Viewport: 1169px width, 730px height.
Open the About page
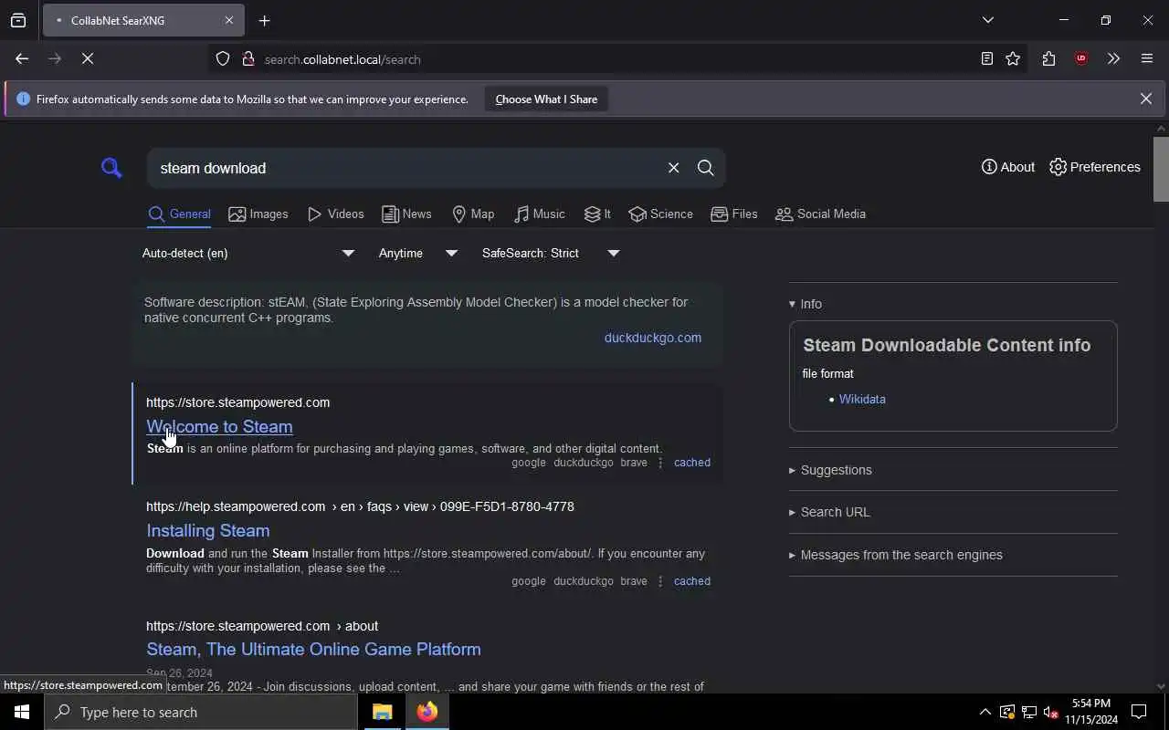(1007, 167)
